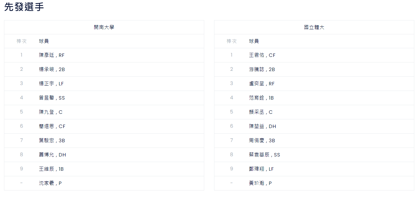418x197 pixels.
Task: Select 國立體大 center fielder 王君佑
Action: (262, 55)
